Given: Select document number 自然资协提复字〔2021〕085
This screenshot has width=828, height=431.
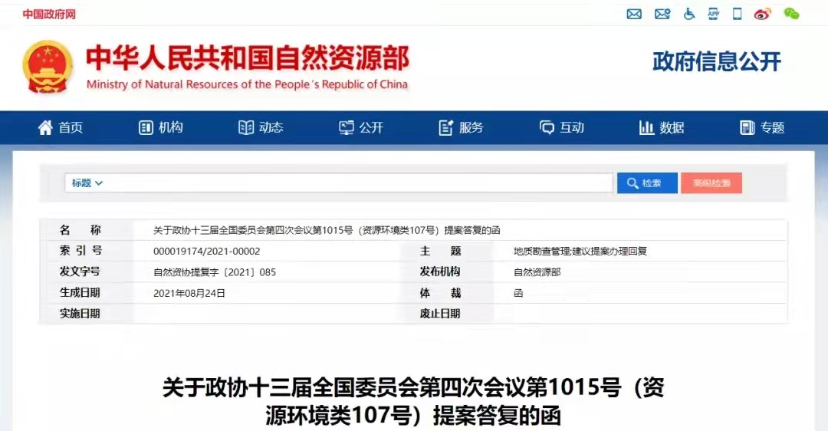Looking at the screenshot, I should 215,272.
